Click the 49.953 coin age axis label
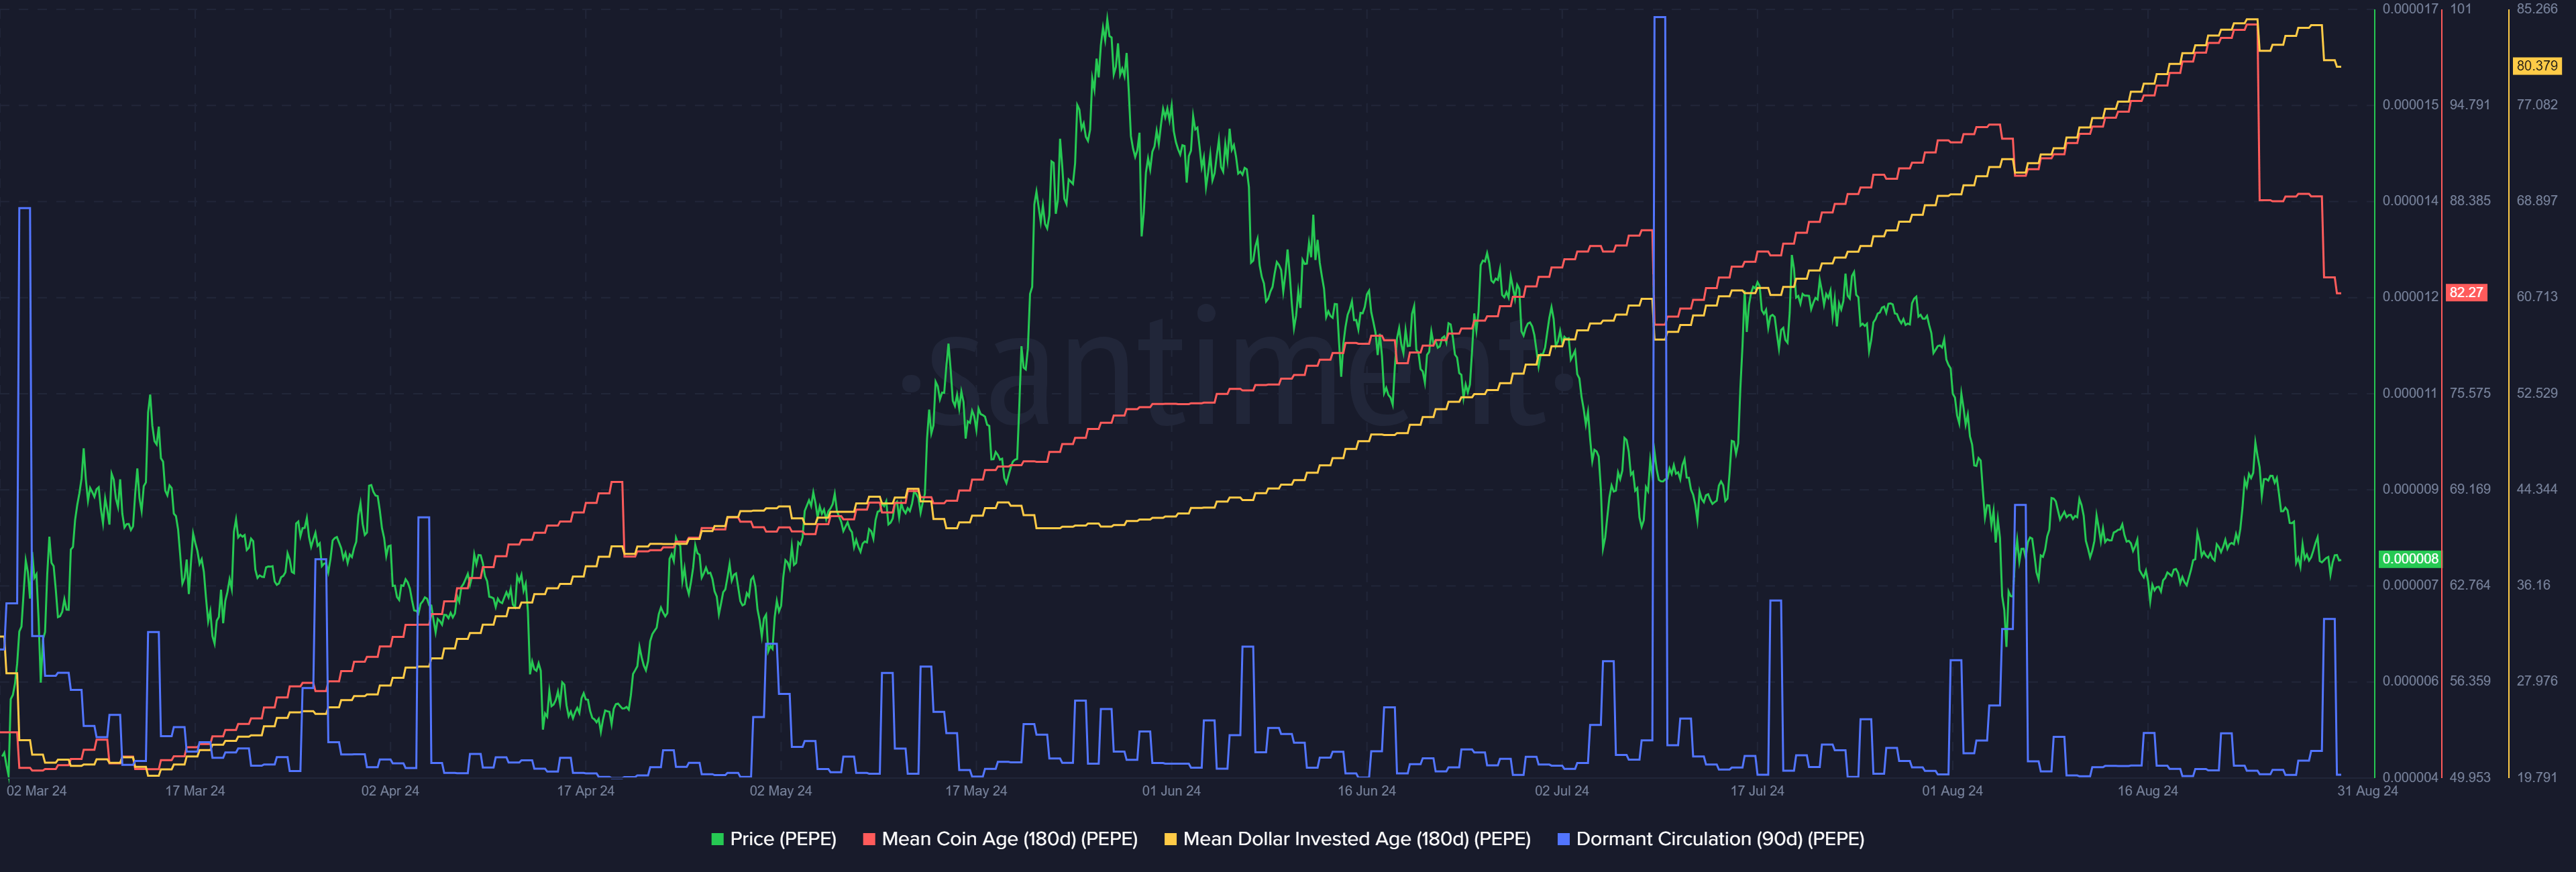Screen dimensions: 2576x872 [2470, 777]
